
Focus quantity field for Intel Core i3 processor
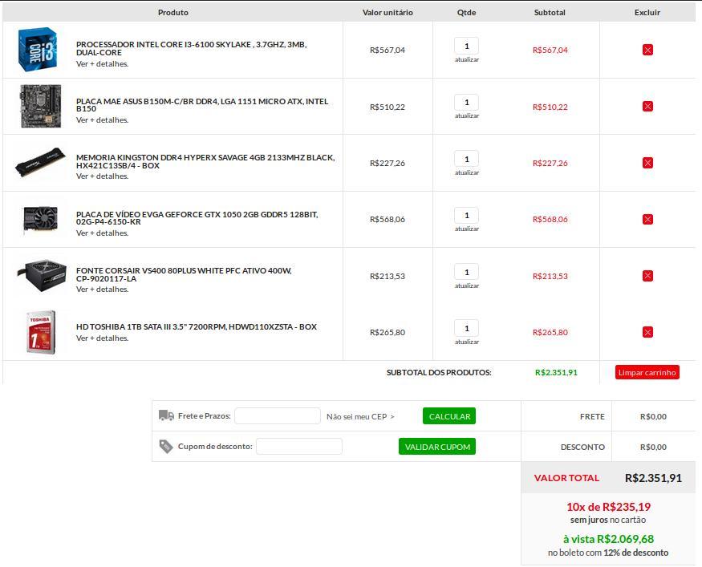(x=466, y=46)
